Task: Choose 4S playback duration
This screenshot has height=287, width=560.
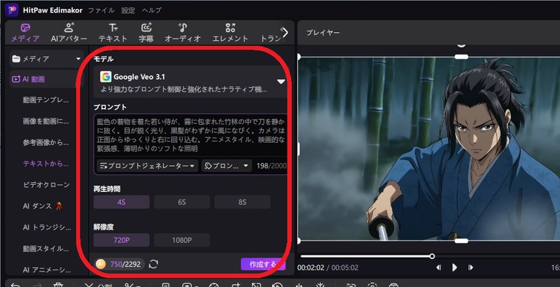Action: 121,202
